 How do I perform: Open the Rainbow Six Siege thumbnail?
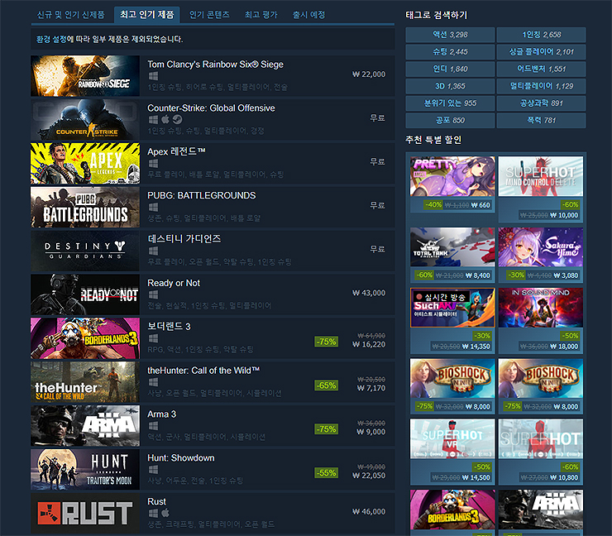(85, 76)
